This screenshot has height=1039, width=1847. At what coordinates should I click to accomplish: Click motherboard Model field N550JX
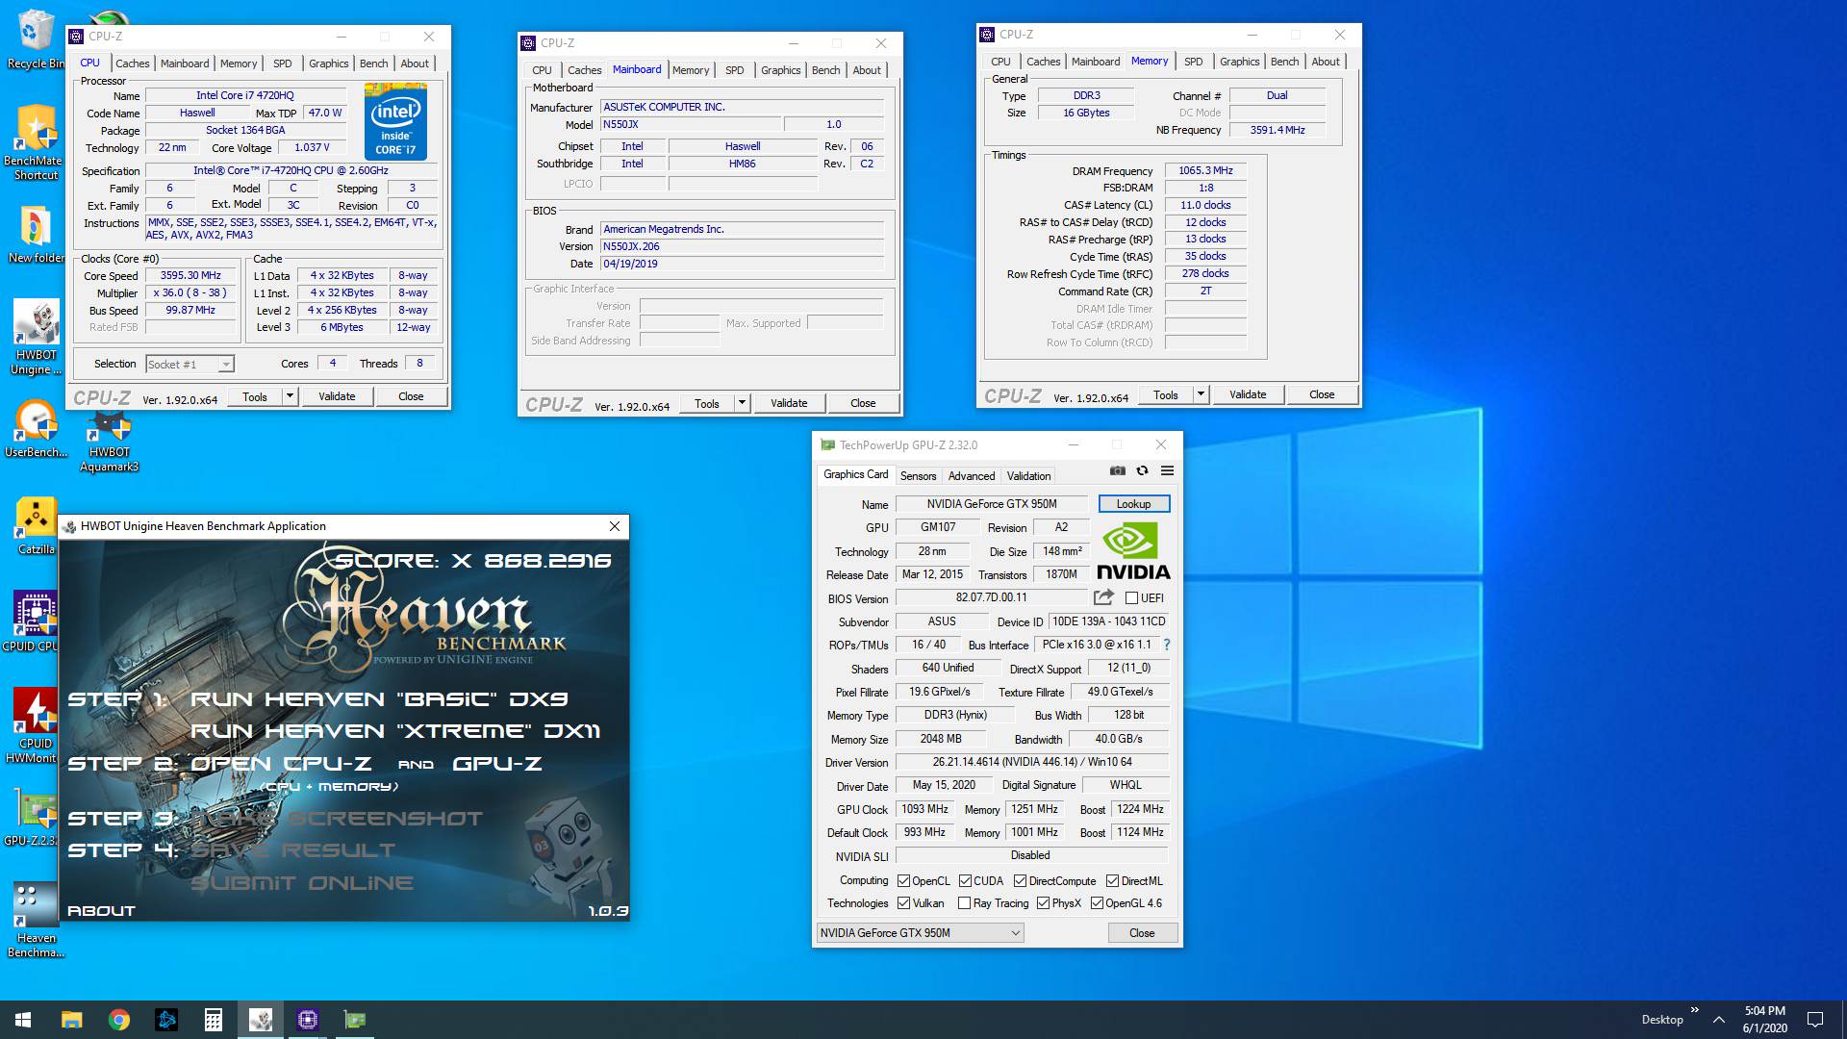pyautogui.click(x=691, y=124)
